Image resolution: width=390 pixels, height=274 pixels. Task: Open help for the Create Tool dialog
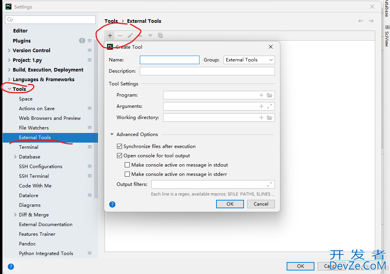click(x=112, y=204)
